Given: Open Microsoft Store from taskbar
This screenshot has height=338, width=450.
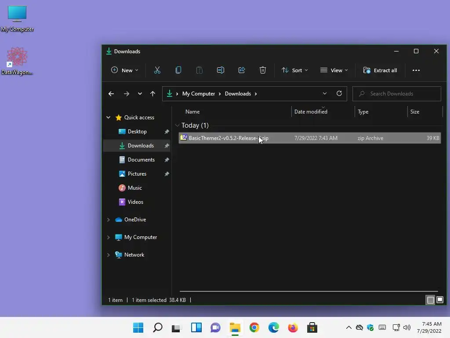Looking at the screenshot, I should (312, 327).
